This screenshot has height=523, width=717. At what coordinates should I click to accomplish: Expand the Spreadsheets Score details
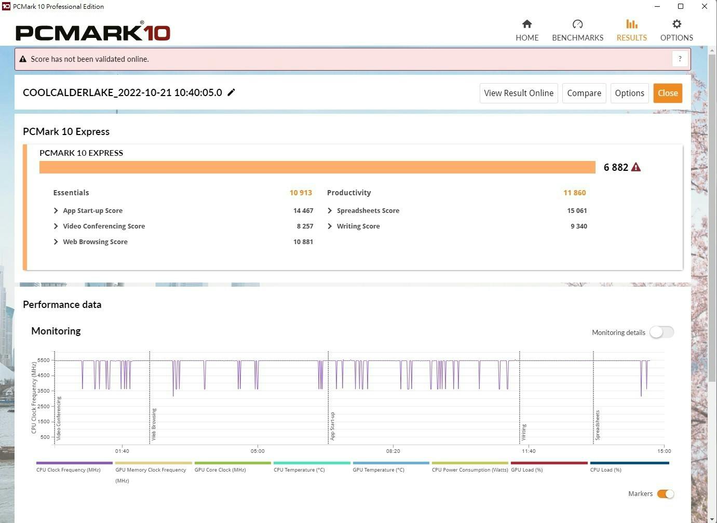pos(330,211)
